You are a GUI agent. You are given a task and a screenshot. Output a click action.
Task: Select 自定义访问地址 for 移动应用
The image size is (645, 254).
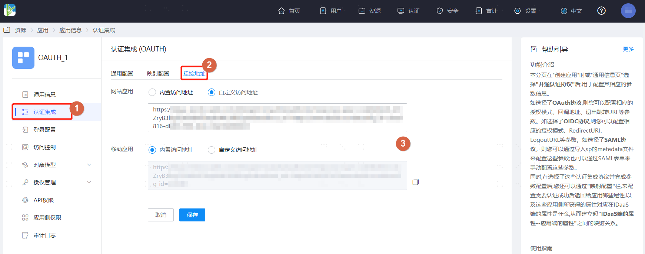click(x=212, y=150)
